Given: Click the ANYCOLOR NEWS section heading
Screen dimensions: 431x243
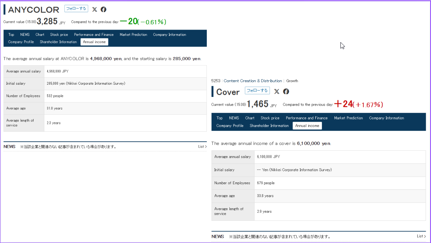Looking at the screenshot, I should pos(9,146).
